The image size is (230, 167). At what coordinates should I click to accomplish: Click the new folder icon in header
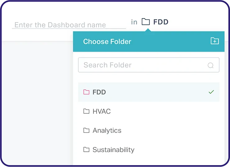[x=215, y=41]
